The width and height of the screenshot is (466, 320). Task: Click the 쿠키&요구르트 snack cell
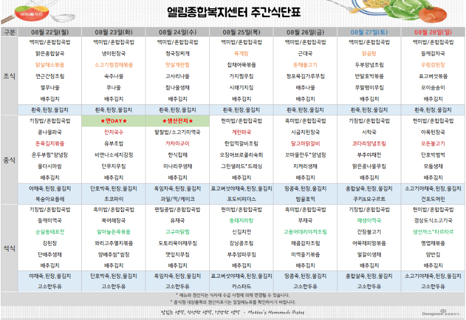369,199
